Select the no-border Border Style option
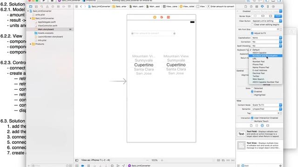 (255, 16)
